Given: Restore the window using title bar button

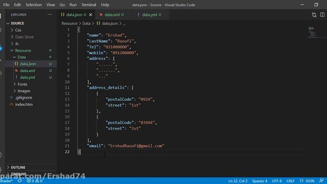Looking at the screenshot, I should (x=316, y=5).
